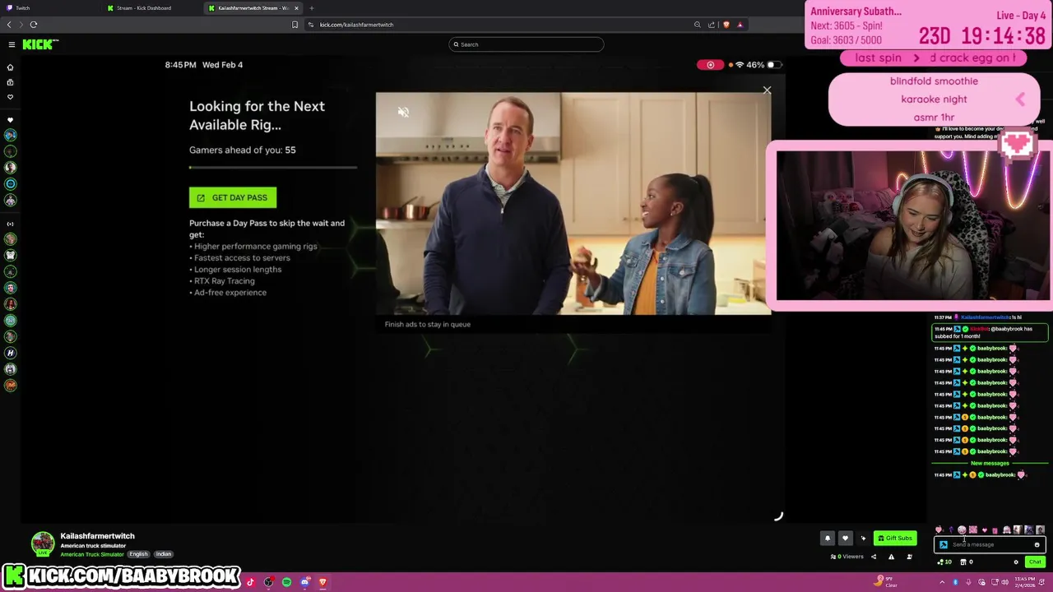
Task: Open the Windows notifications icon
Action: pyautogui.click(x=1041, y=582)
